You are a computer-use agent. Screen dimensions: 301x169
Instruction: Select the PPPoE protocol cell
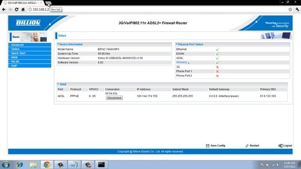click(x=74, y=96)
